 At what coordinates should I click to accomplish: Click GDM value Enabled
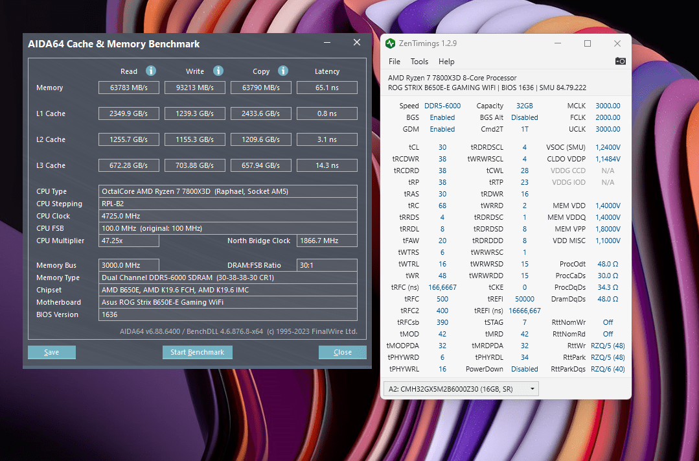coord(442,129)
